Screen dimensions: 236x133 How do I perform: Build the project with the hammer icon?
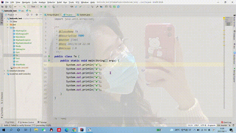[x=24, y=7]
